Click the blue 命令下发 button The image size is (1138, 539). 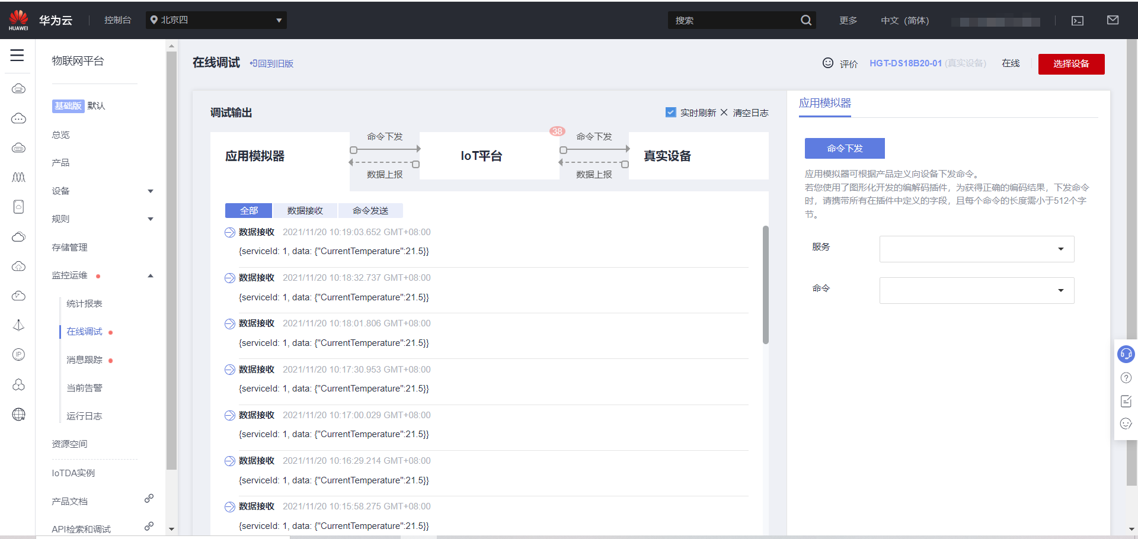coord(845,148)
